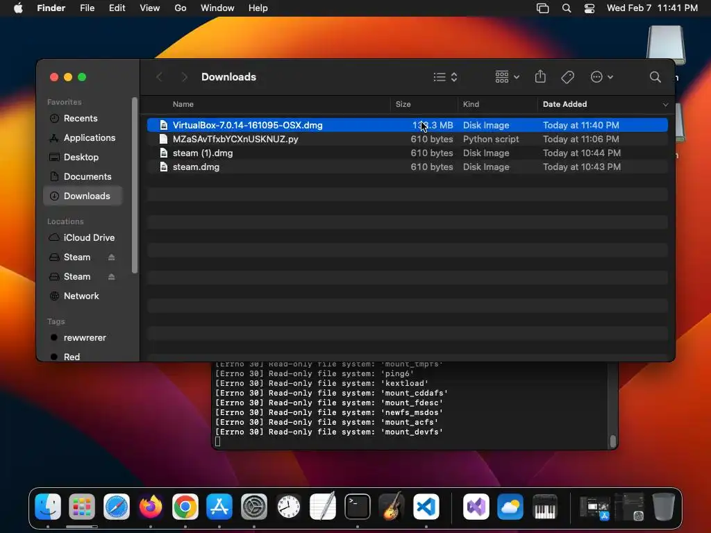This screenshot has width=711, height=533.
Task: Click the Finder sidebar scrollbar
Action: [134, 186]
